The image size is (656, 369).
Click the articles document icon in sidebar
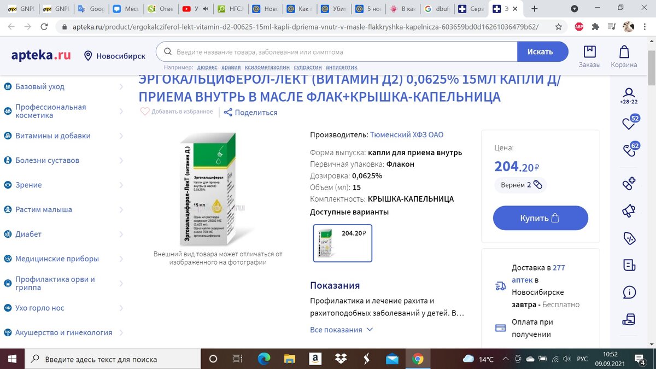[629, 265]
